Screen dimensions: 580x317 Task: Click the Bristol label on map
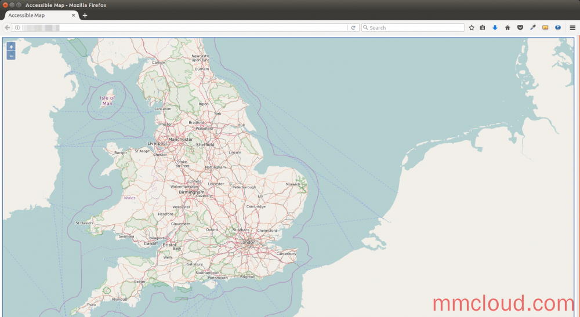(169, 245)
